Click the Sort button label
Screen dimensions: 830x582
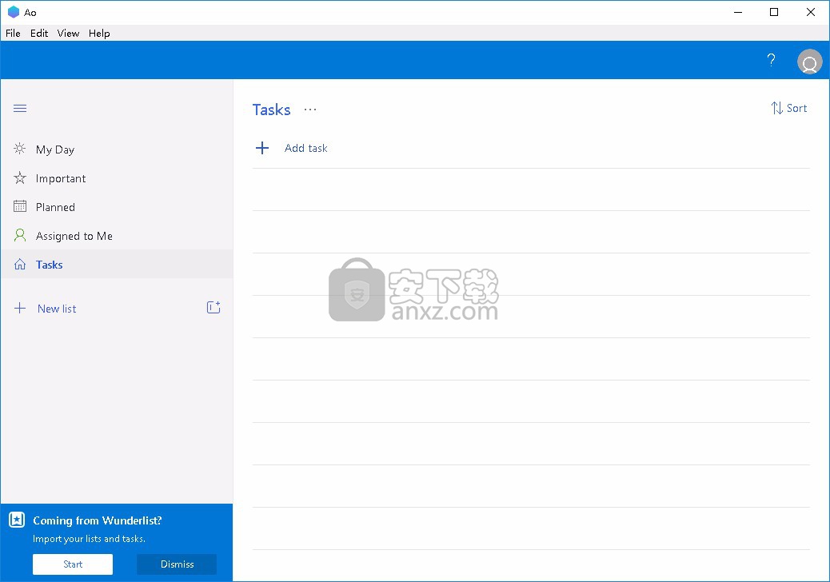click(796, 108)
